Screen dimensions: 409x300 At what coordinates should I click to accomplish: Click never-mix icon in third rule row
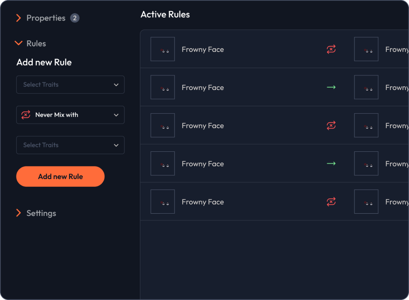point(331,125)
